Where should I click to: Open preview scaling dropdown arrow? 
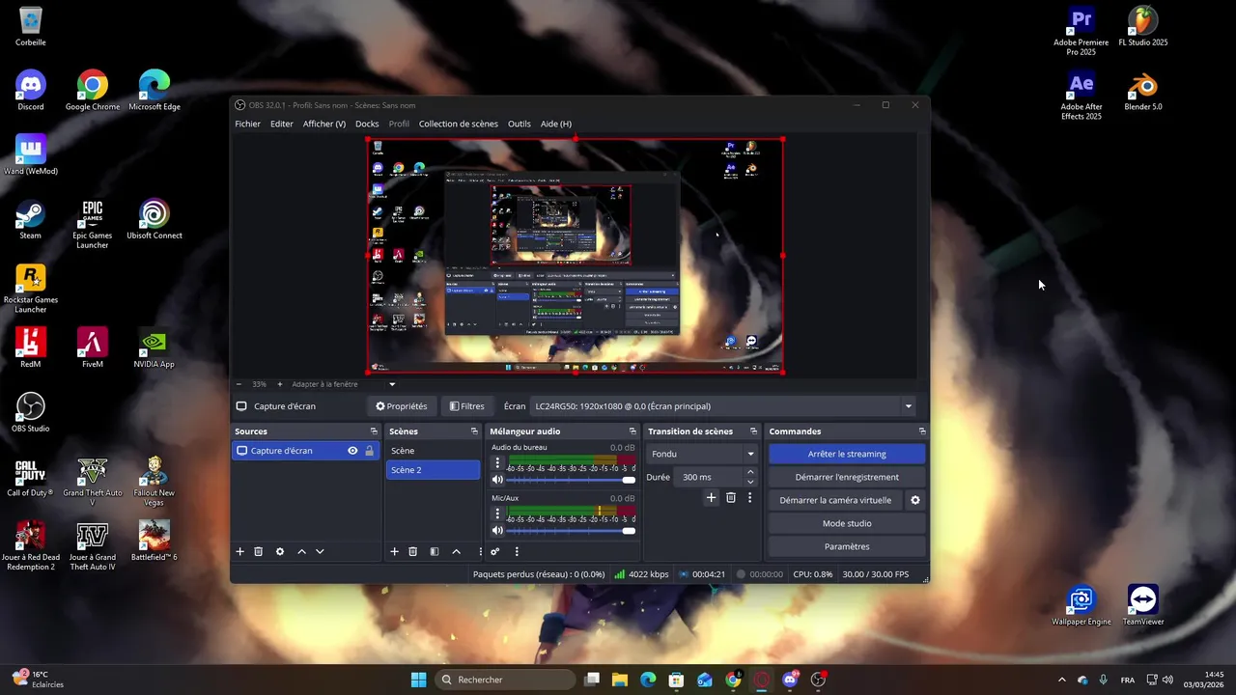coord(392,384)
